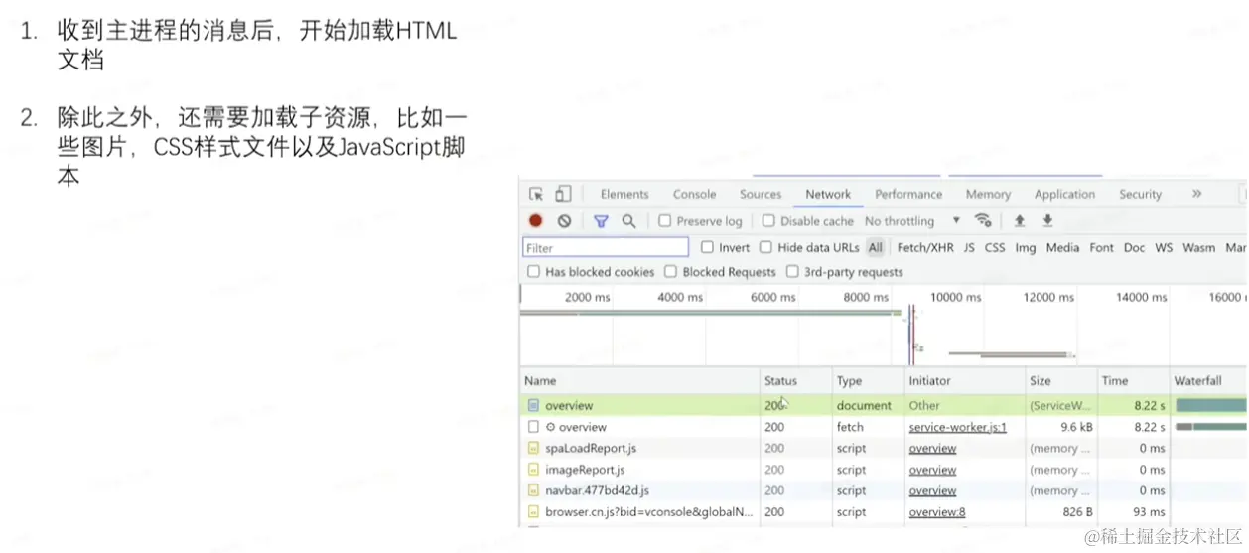Filter requests by Img
1249x553 pixels.
pos(1026,247)
